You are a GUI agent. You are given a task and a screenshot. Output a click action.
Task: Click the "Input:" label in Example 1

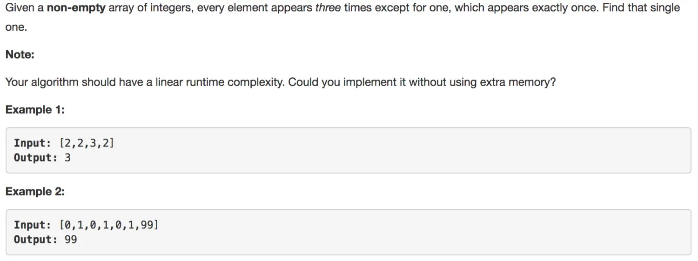click(33, 143)
